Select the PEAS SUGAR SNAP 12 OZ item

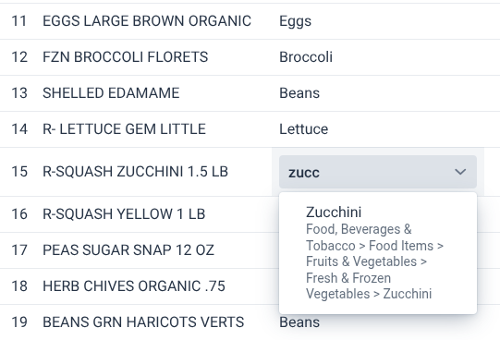tap(128, 250)
